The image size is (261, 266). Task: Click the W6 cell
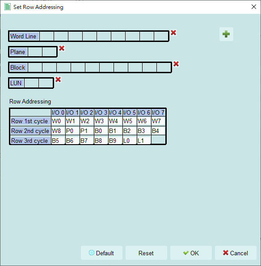pyautogui.click(x=144, y=121)
